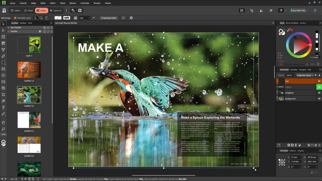This screenshot has height=181, width=322.
Task: Select the Zoom magnifier tool
Action: 3,129
